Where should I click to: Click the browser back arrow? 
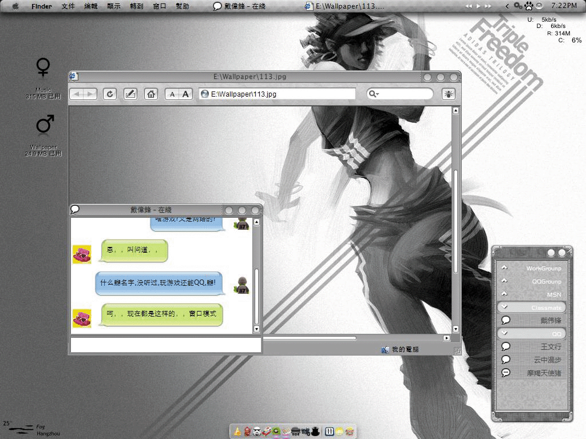[x=77, y=94]
